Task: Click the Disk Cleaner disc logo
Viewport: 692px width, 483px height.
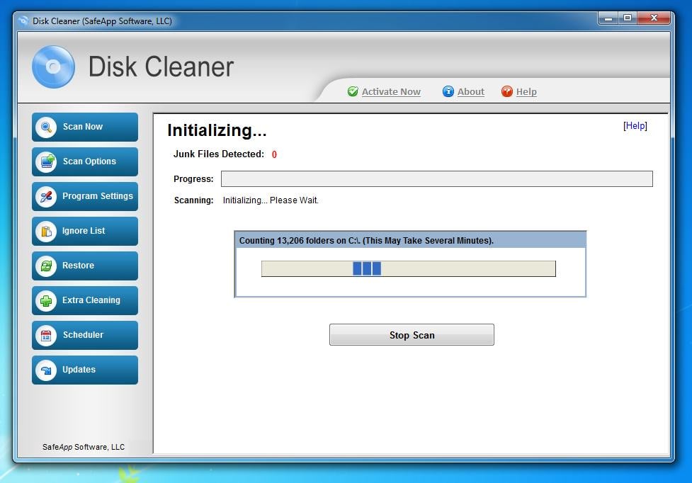Action: (x=53, y=67)
